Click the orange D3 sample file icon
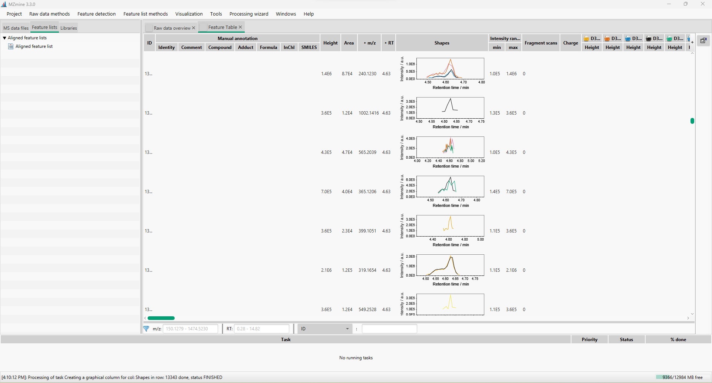The width and height of the screenshot is (712, 383). (607, 38)
